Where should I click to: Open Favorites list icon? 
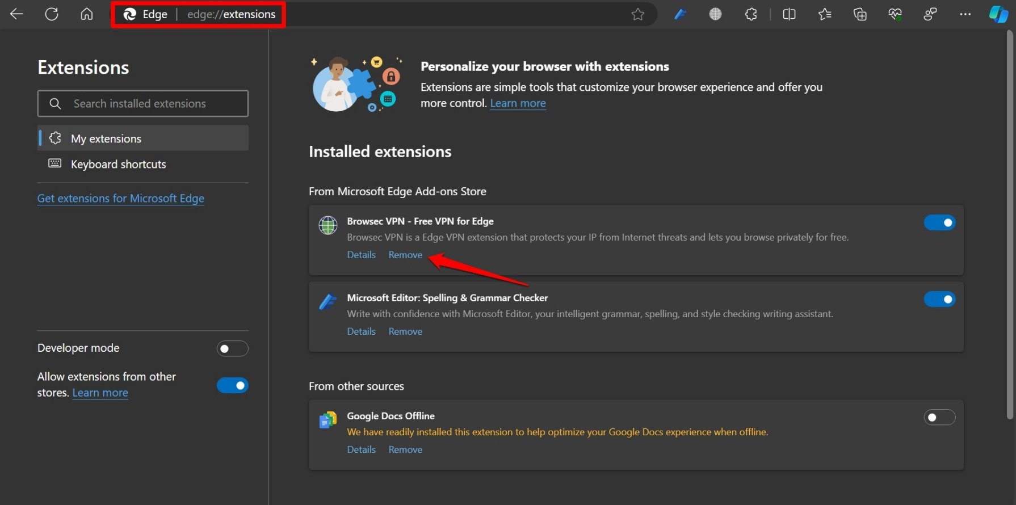coord(825,14)
